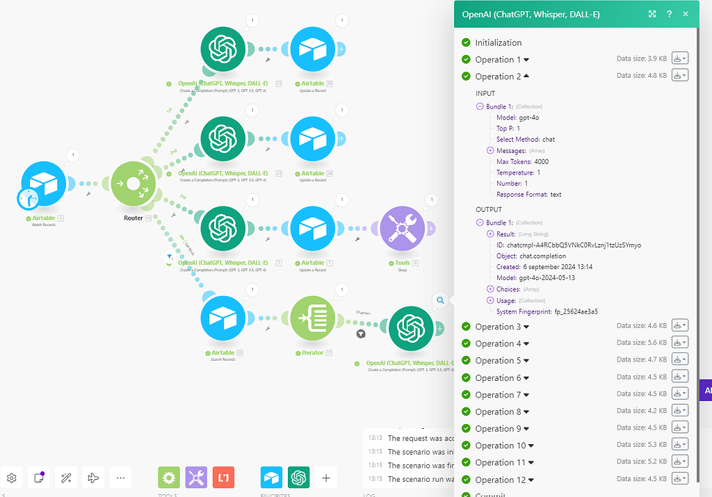712x497 pixels.
Task: Click the Airtable icon in Favorites bar
Action: point(271,478)
